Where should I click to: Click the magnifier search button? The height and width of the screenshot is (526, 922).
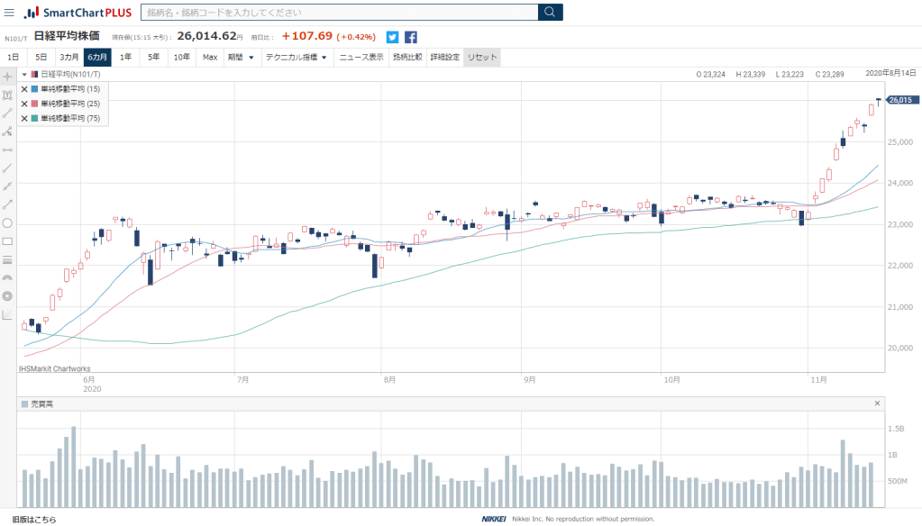(x=550, y=12)
